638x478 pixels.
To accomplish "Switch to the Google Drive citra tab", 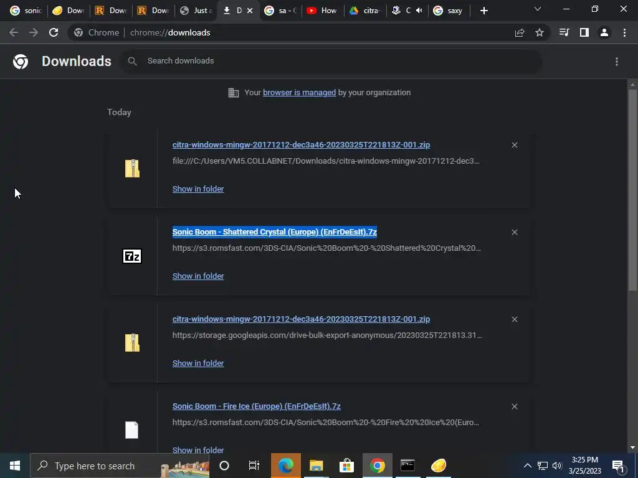I will [365, 11].
